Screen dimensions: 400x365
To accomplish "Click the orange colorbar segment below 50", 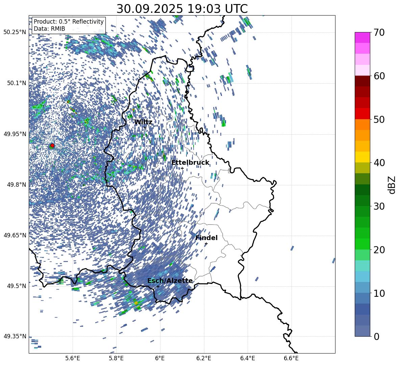I will tap(362, 124).
